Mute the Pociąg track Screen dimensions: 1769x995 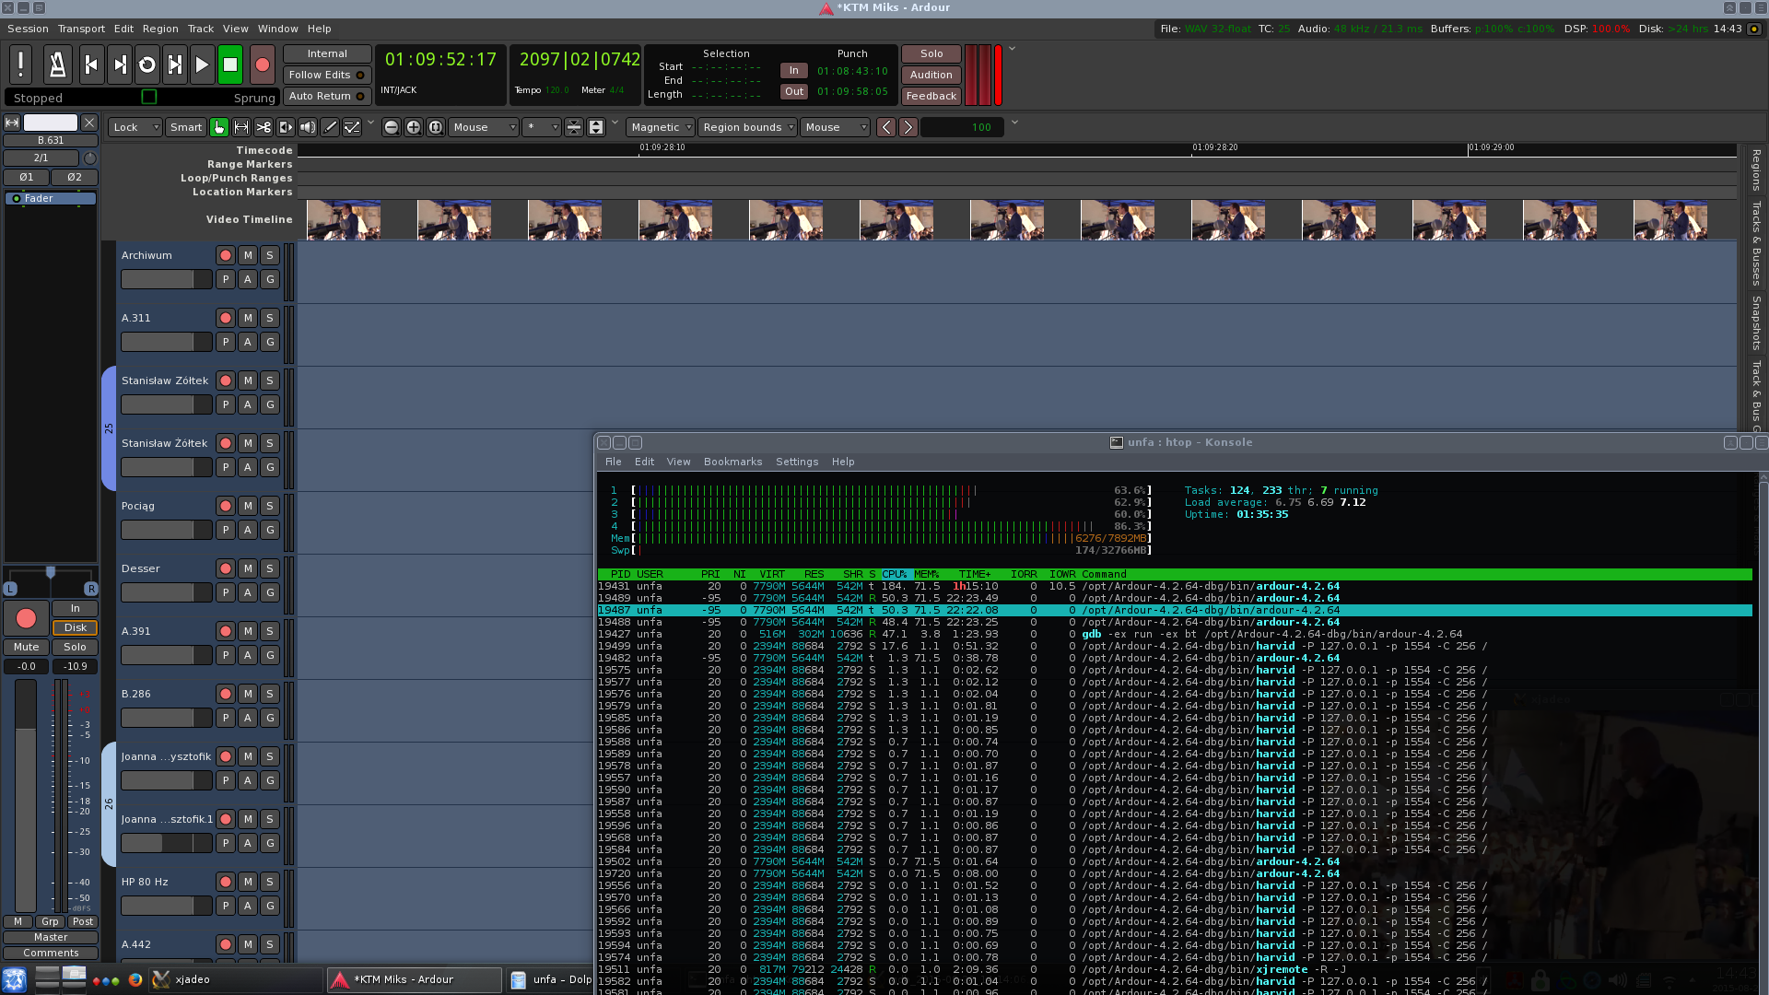[x=248, y=506]
